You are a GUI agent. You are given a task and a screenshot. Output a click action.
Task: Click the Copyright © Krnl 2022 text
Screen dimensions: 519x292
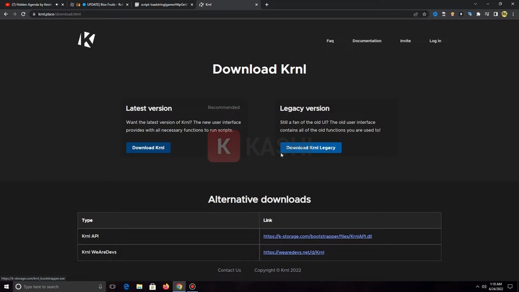click(x=278, y=270)
